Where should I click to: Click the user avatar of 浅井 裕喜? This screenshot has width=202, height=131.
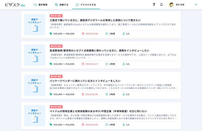coord(171,5)
